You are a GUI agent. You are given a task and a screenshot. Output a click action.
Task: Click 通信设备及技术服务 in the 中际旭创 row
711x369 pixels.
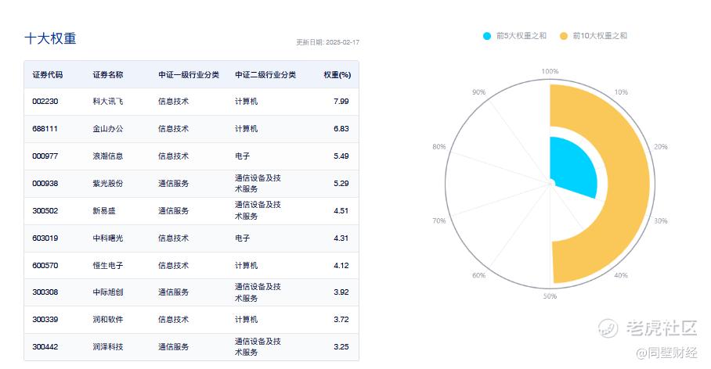point(258,292)
